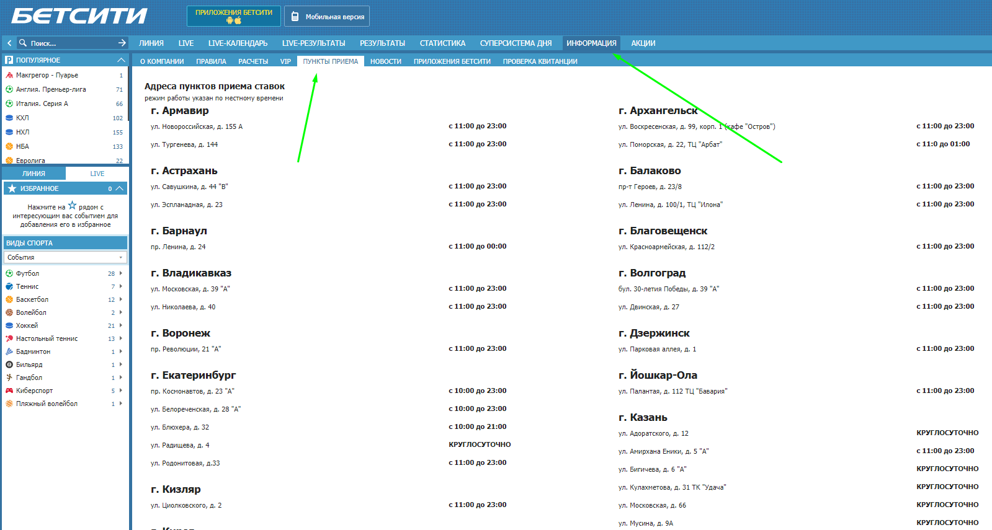Click address ул. Новороссийская, д. 155 А
The width and height of the screenshot is (992, 530).
pyautogui.click(x=197, y=126)
